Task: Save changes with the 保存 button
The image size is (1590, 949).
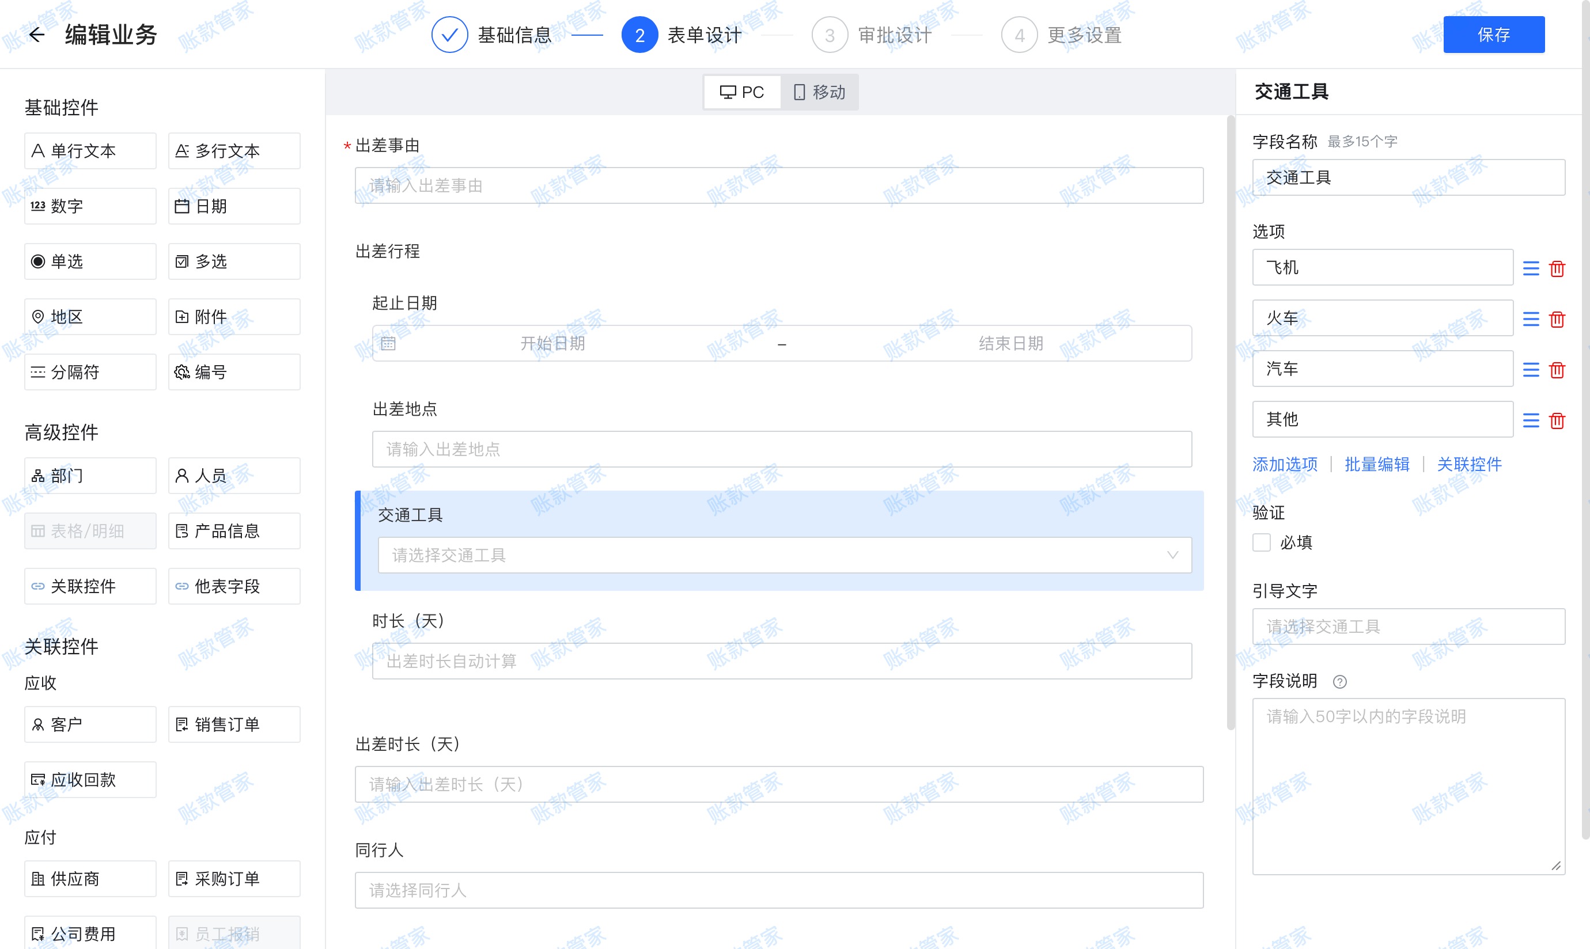Action: (1494, 34)
